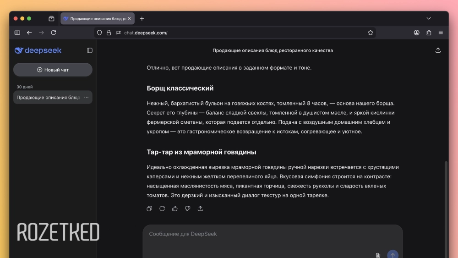Share the response using the icon below the message
The image size is (458, 258).
[x=201, y=209]
